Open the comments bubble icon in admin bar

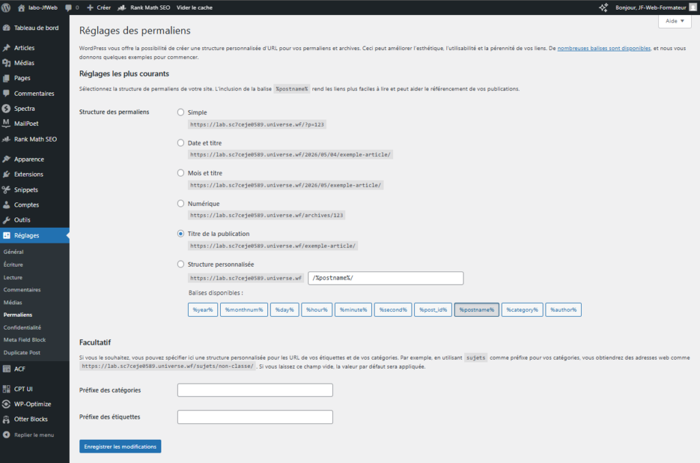(68, 8)
